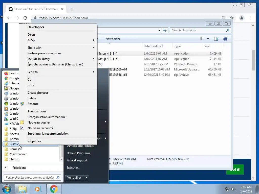
Task: Open Default Programs
Action: point(78,153)
